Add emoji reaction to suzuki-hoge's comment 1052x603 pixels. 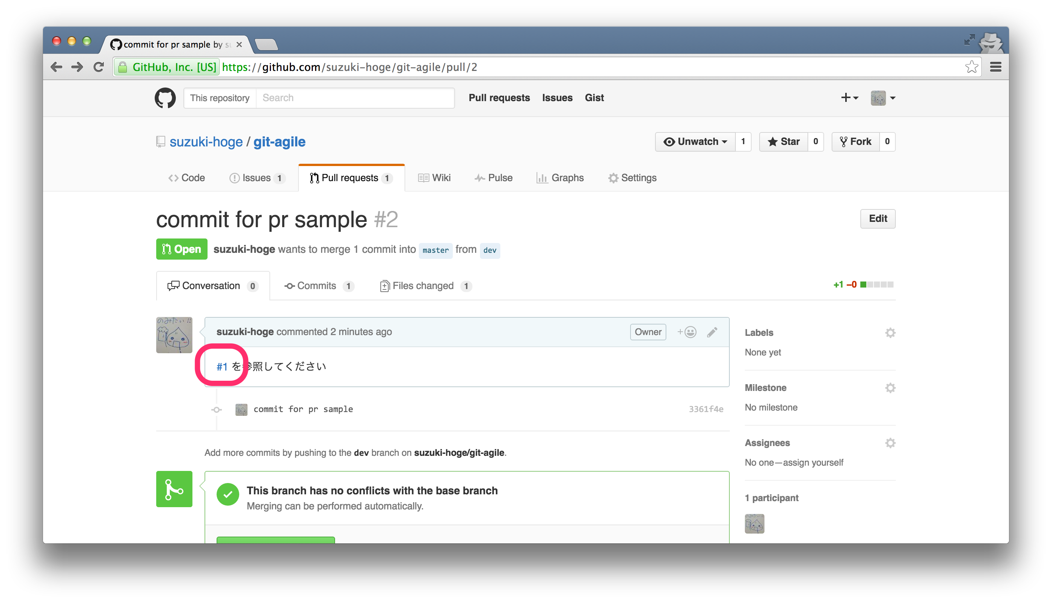pos(687,332)
